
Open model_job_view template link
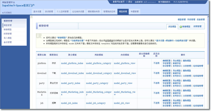tap(122, 103)
